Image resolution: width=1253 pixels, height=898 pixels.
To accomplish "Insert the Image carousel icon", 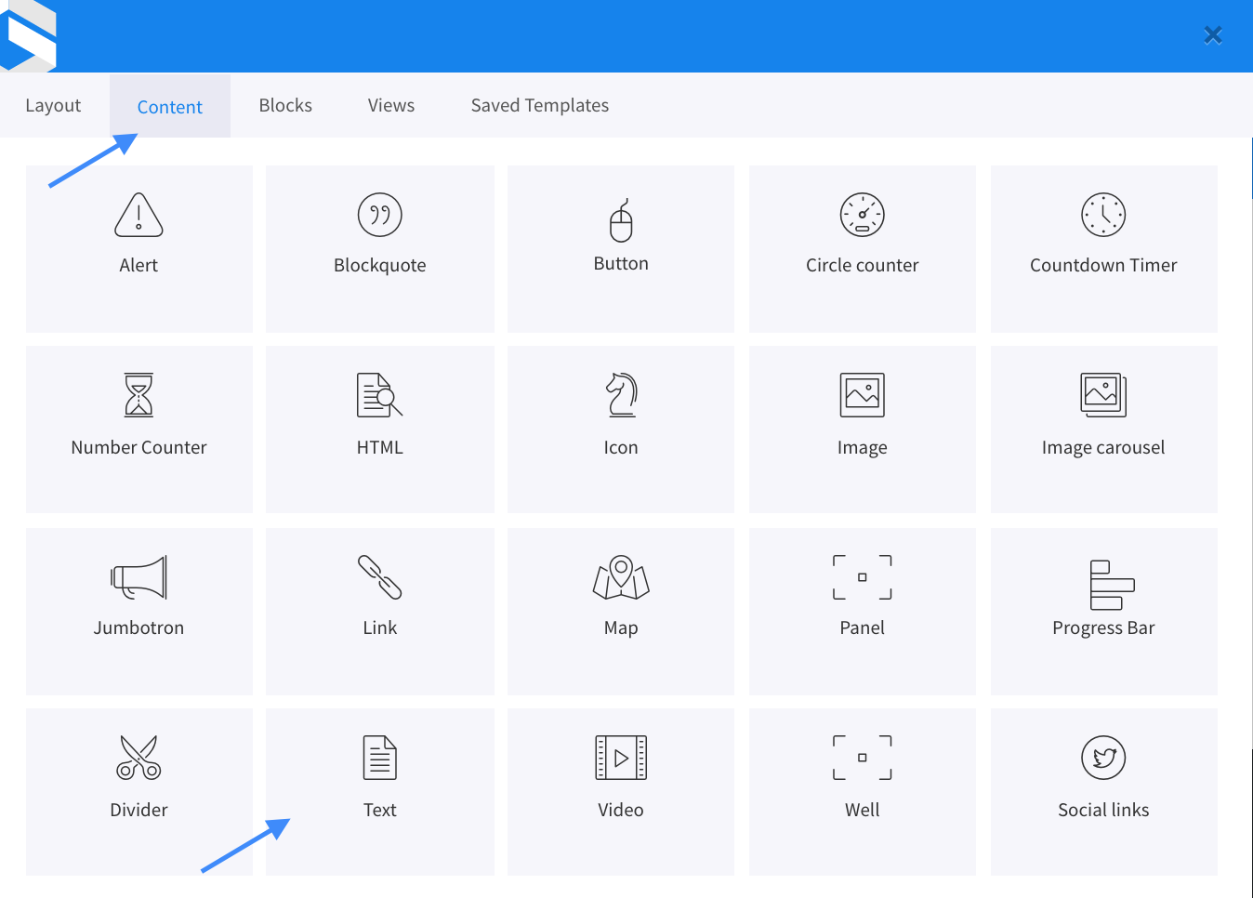I will 1103,395.
